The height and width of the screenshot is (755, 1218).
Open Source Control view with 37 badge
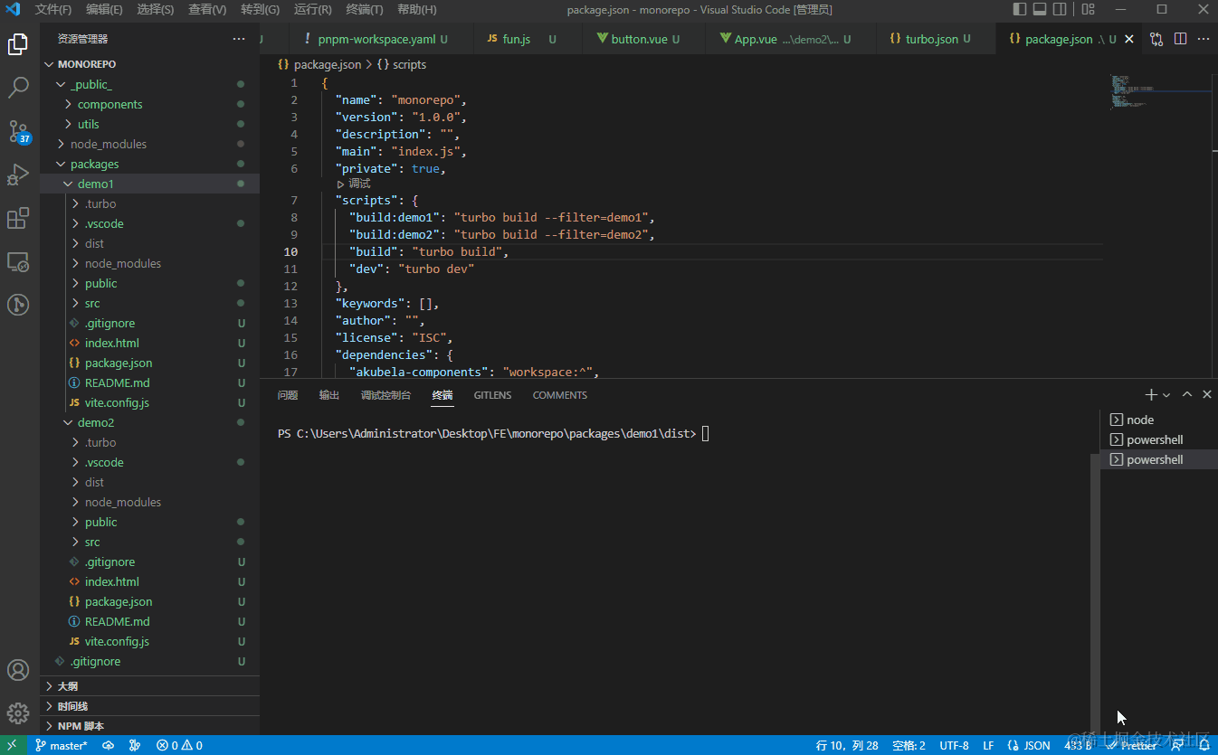click(18, 132)
